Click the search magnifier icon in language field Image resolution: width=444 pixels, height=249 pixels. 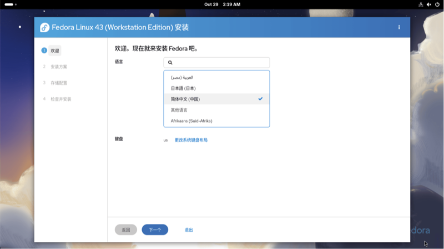point(170,62)
